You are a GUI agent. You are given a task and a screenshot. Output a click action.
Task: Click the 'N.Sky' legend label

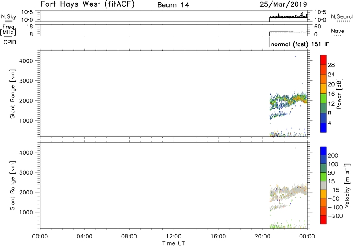(8, 17)
